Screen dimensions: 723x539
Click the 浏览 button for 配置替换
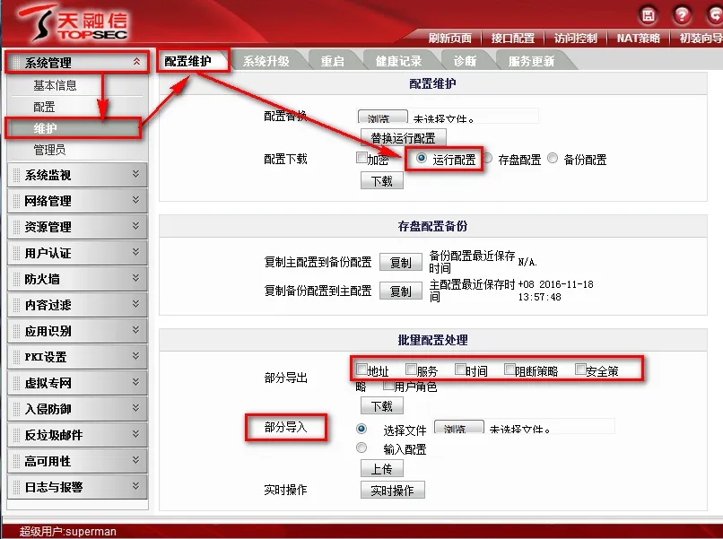(382, 117)
